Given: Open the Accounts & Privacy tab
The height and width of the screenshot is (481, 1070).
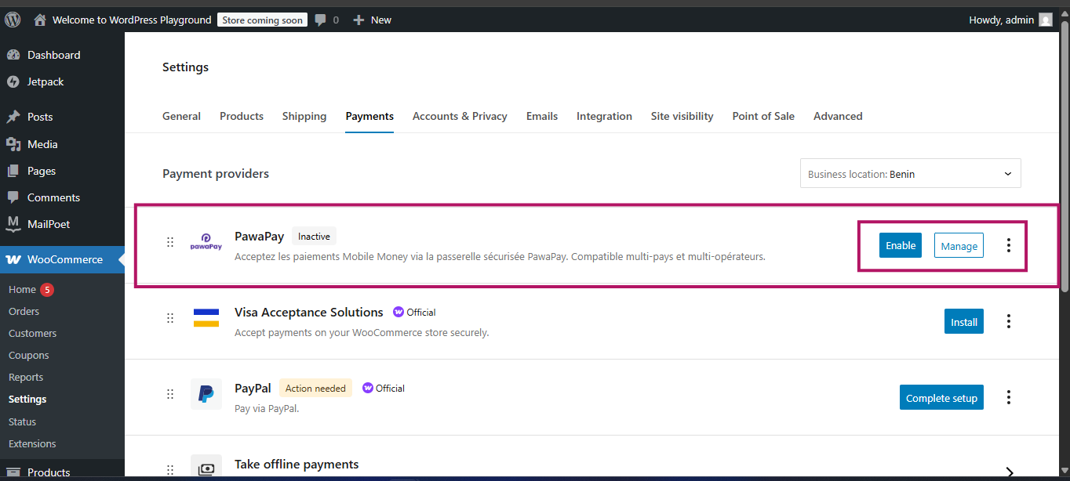Looking at the screenshot, I should coord(460,116).
